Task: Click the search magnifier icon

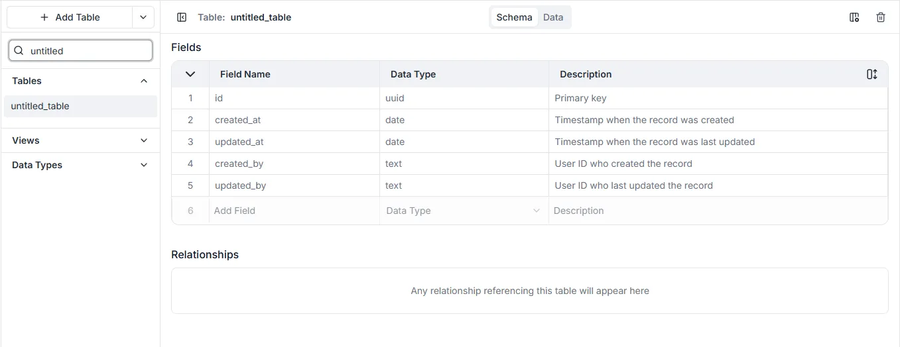Action: [19, 50]
